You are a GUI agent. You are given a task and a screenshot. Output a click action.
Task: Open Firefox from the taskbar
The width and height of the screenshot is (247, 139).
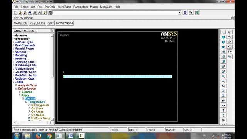coord(38,136)
